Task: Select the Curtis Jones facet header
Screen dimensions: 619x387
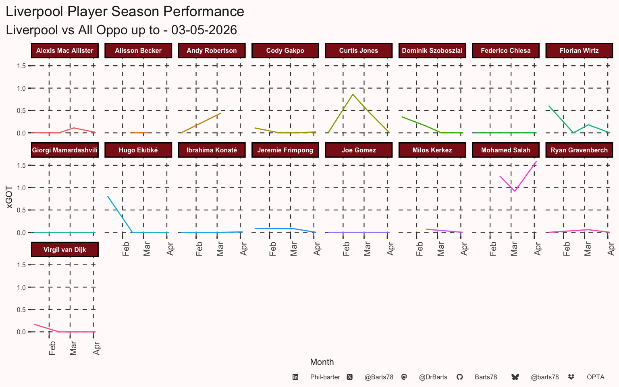Action: coord(359,50)
